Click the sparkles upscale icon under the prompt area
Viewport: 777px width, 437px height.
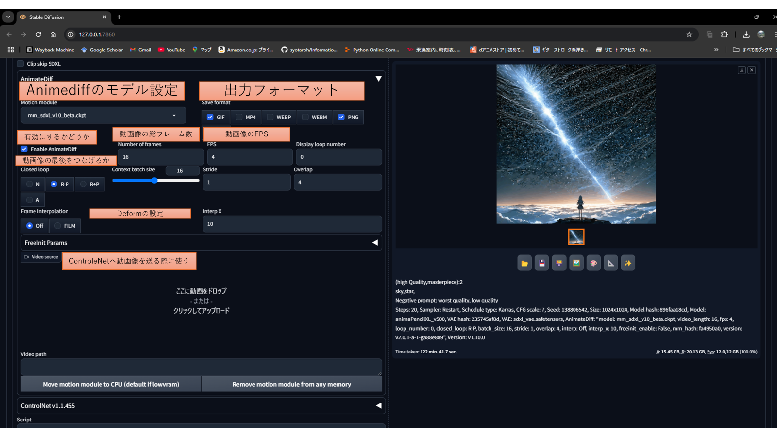[628, 263]
